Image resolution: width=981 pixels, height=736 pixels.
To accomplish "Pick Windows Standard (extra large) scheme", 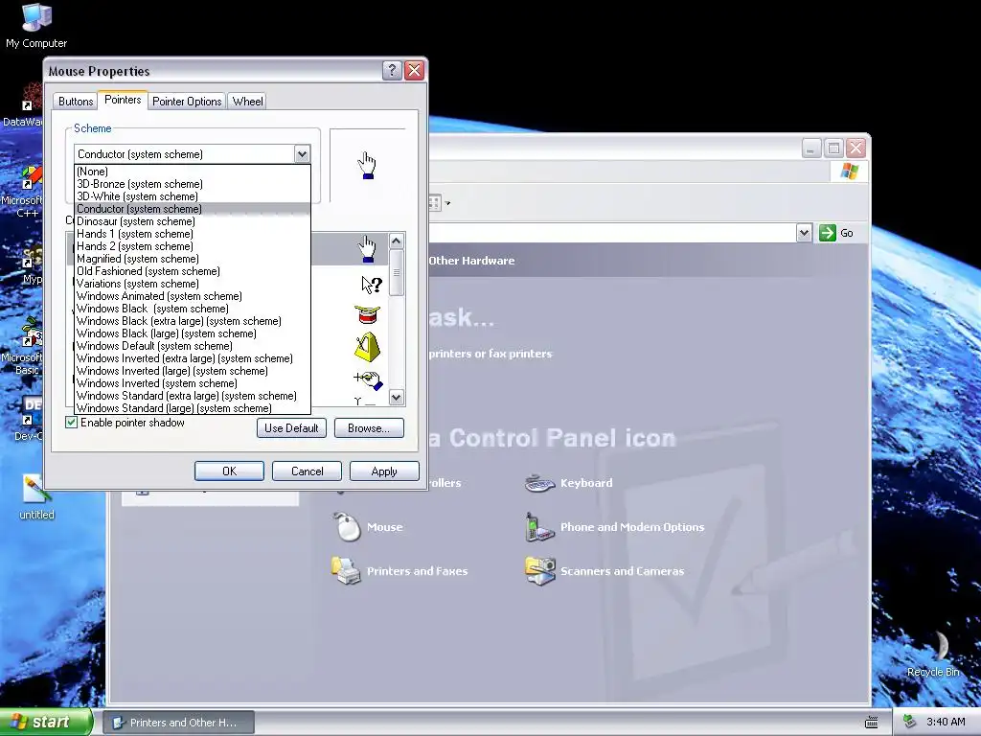I will click(192, 396).
